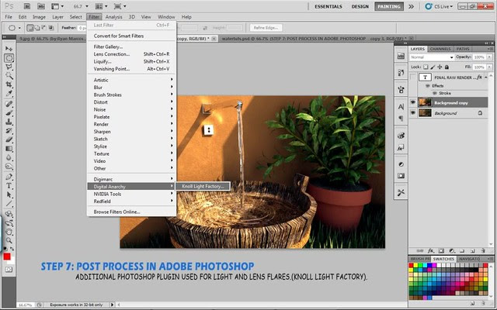Image resolution: width=497 pixels, height=310 pixels.
Task: Open the Character panel icon
Action: [401, 107]
